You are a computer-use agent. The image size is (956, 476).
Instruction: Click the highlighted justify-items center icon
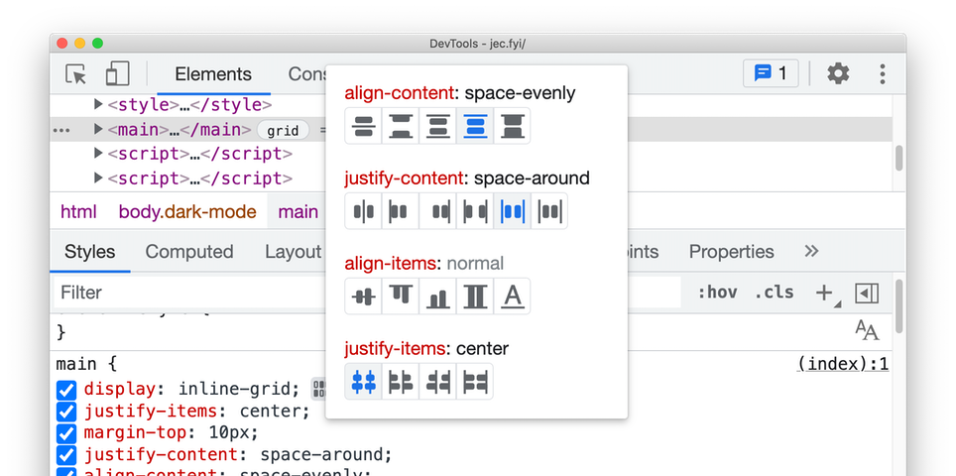pyautogui.click(x=363, y=382)
